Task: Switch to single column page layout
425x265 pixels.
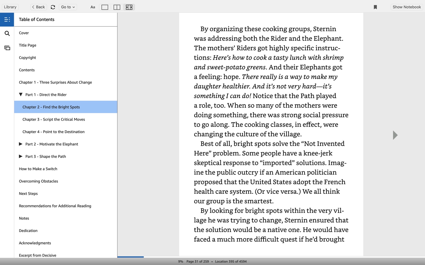Action: click(105, 7)
